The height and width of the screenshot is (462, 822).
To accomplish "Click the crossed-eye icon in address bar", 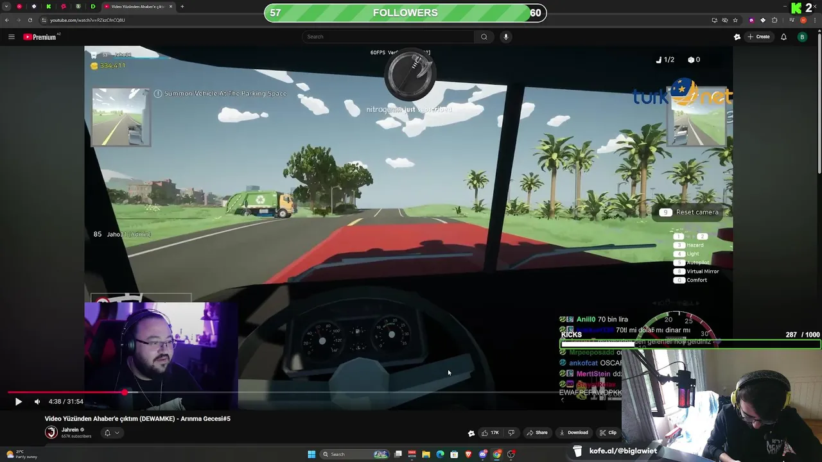I will (725, 20).
